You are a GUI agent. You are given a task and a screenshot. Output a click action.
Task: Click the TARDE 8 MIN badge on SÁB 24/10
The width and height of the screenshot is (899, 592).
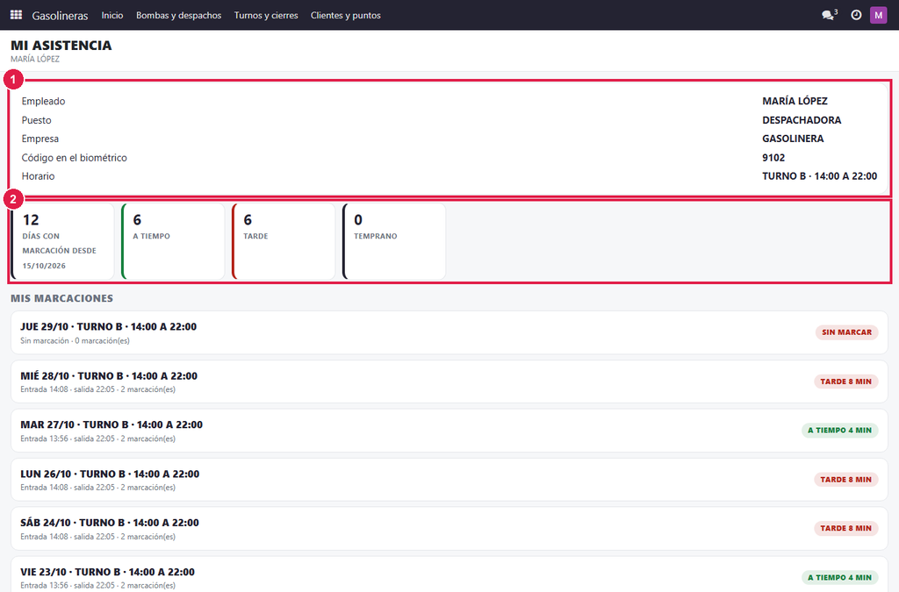tap(845, 528)
